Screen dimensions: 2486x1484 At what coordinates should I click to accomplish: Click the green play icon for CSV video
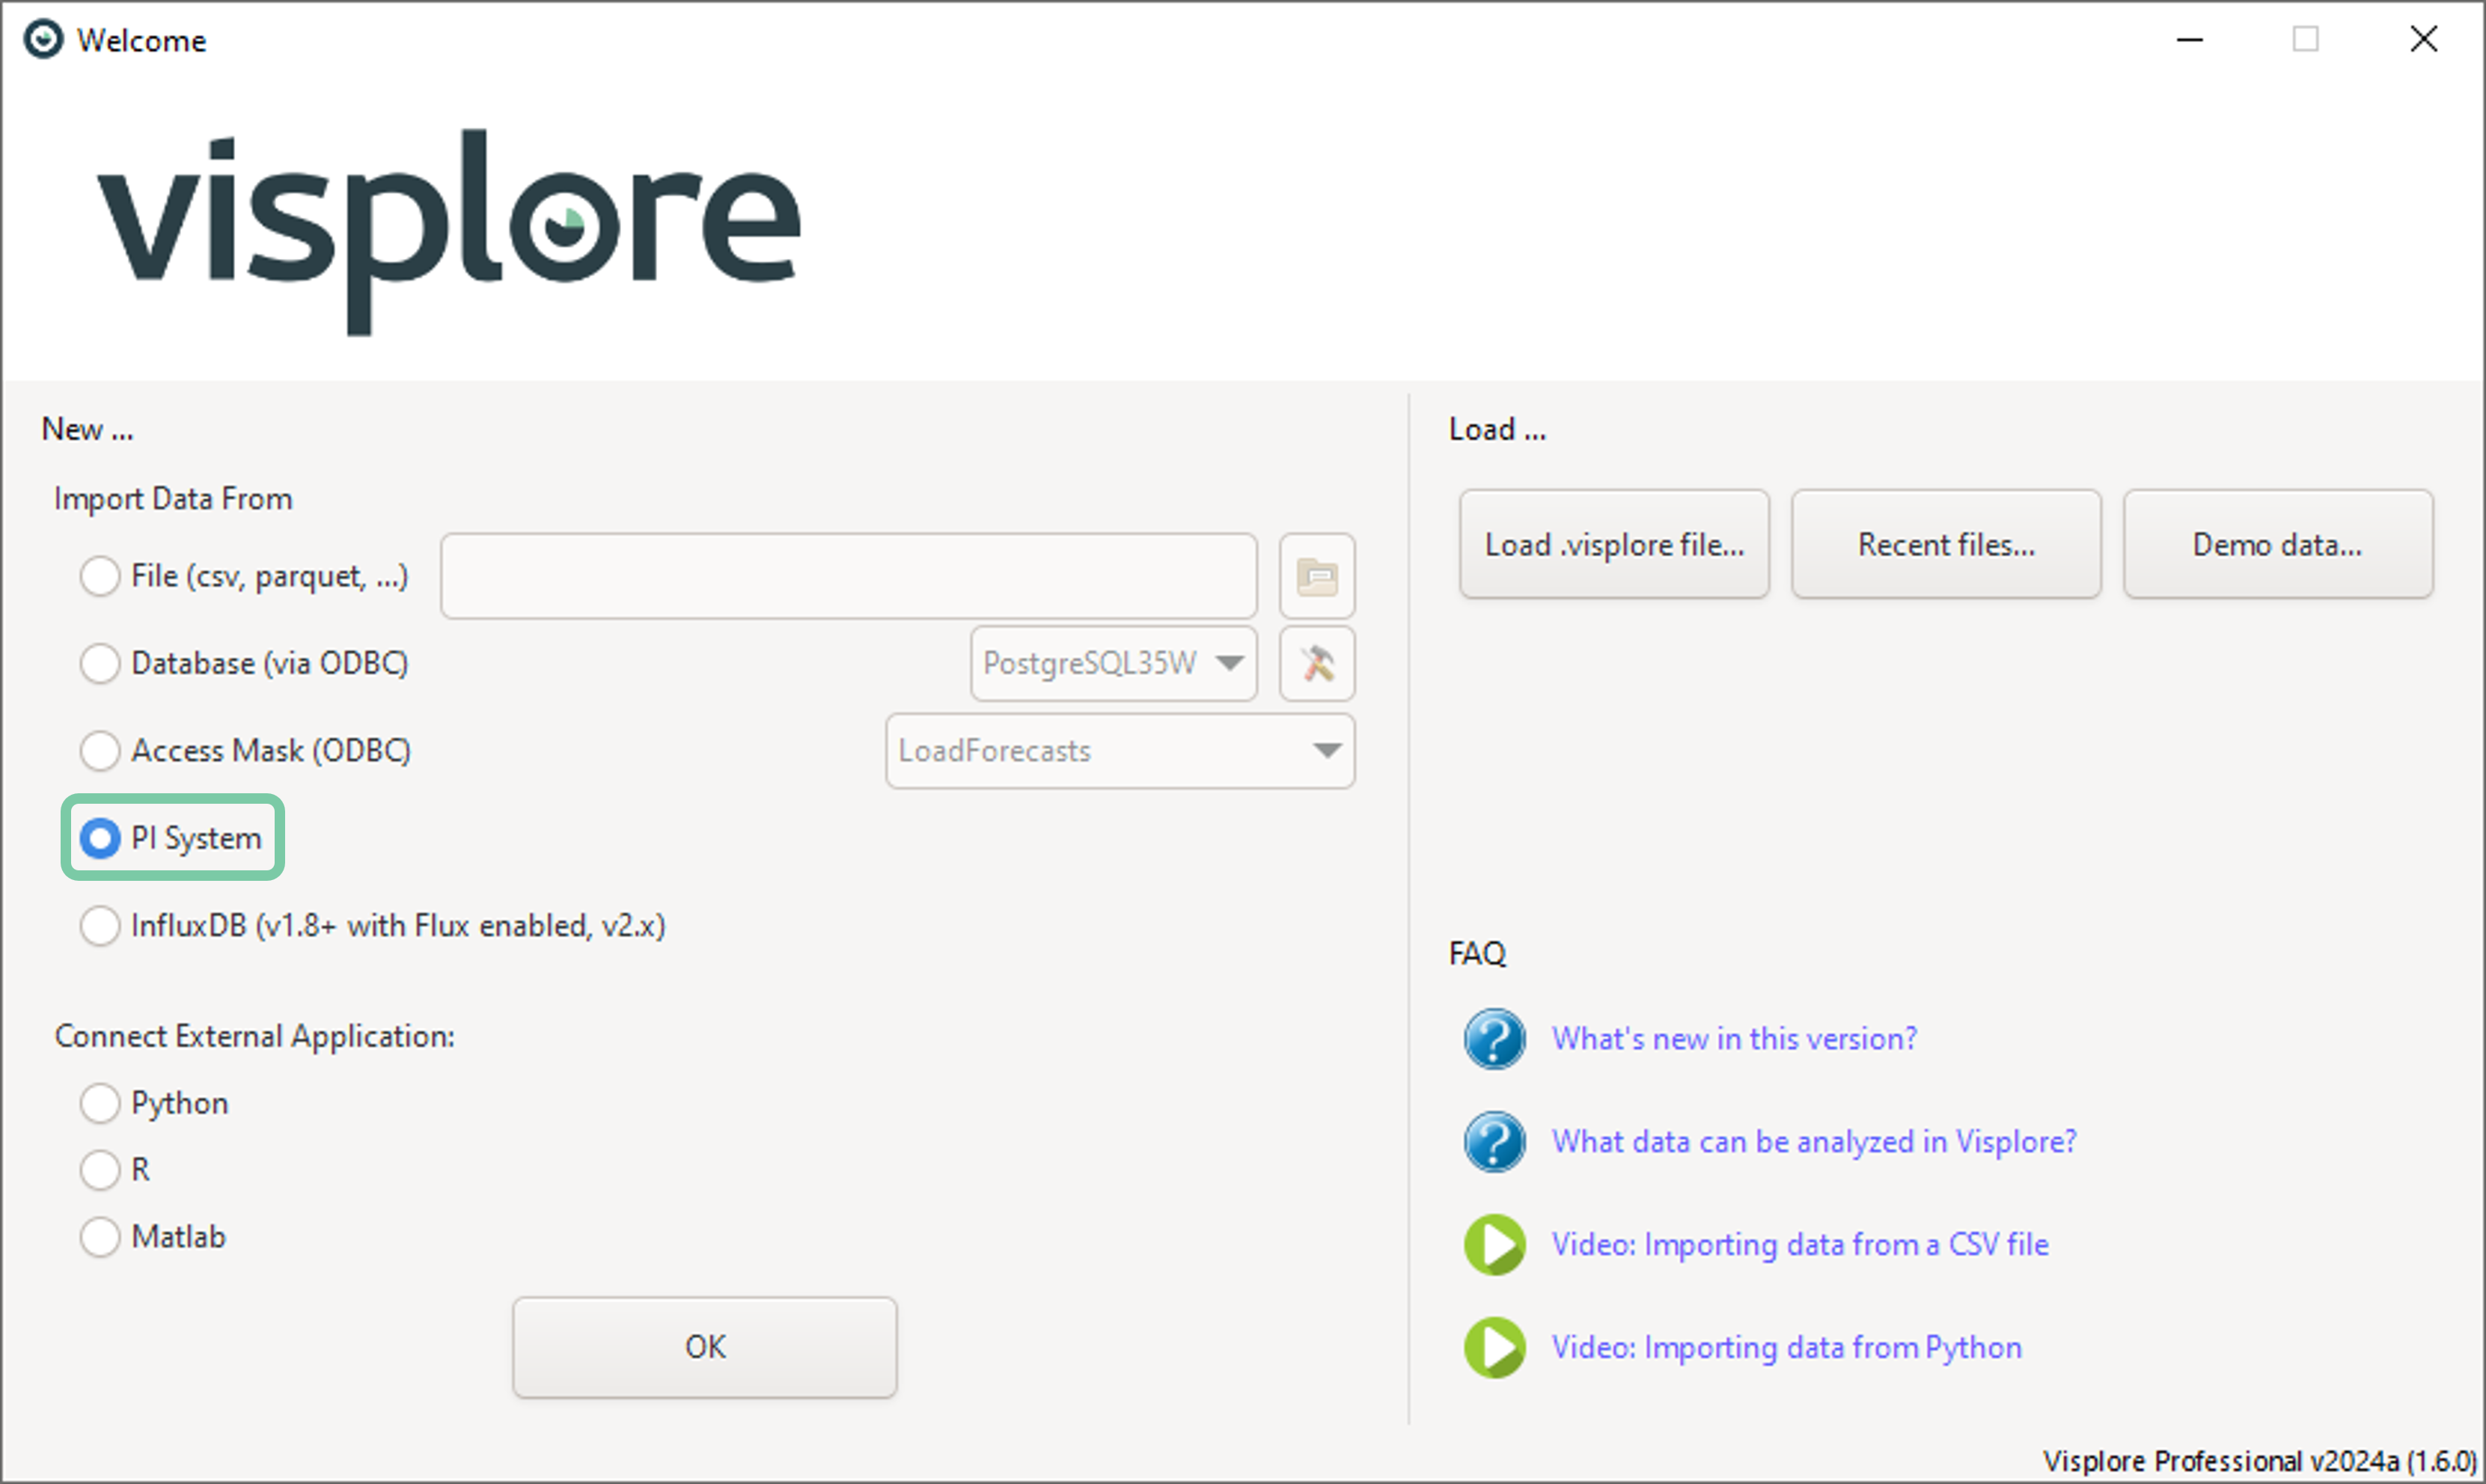[1494, 1245]
